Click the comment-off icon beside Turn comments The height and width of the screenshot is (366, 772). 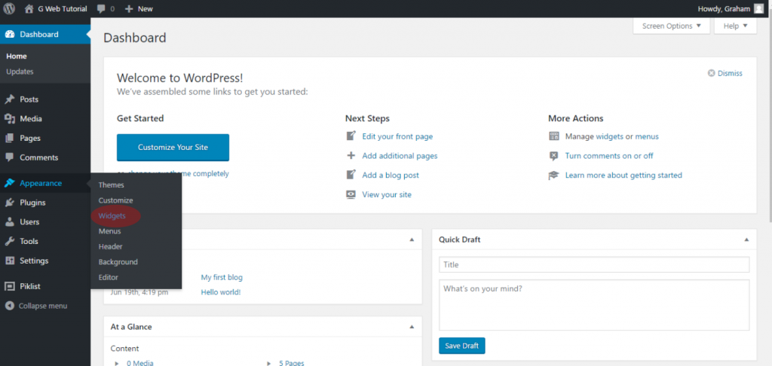pyautogui.click(x=554, y=155)
